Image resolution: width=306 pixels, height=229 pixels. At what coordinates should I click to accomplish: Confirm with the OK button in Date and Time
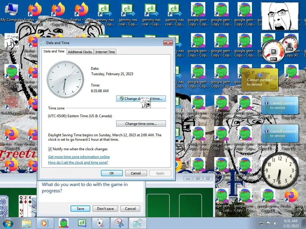[x=112, y=173]
